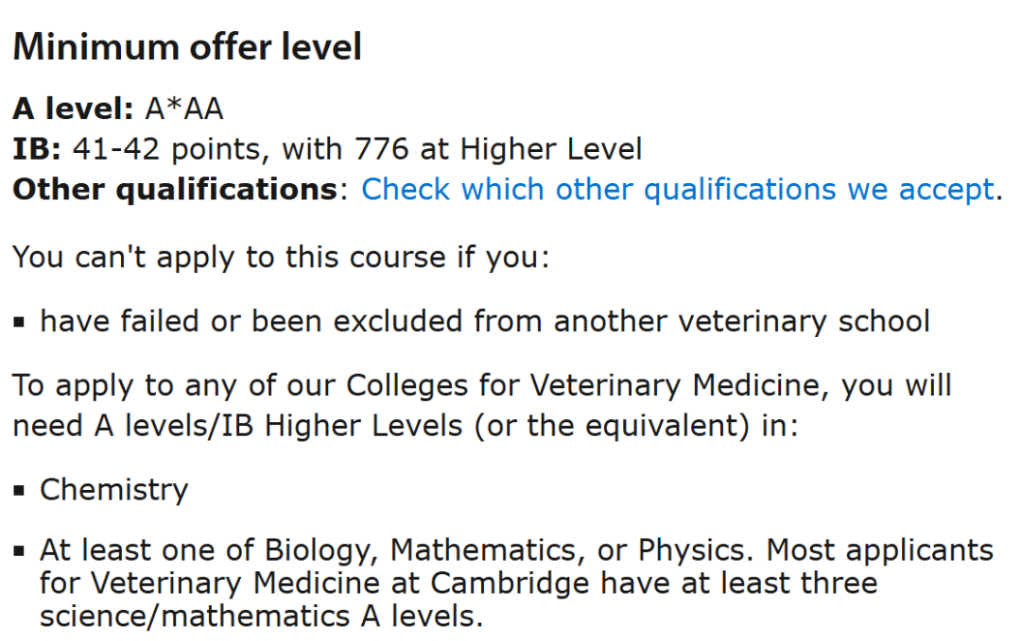Click the bold 'IB:' label
Screen dimensions: 1021x641
click(37, 149)
